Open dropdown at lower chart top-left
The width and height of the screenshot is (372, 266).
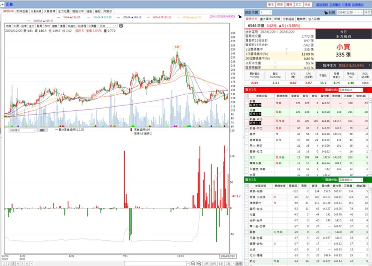22,130
